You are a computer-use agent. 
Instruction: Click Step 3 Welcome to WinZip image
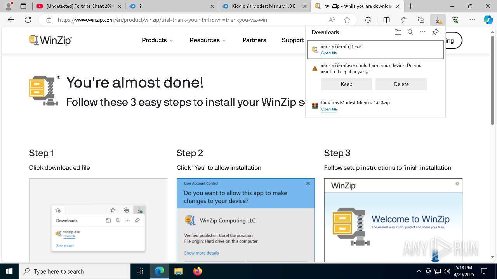(x=393, y=220)
